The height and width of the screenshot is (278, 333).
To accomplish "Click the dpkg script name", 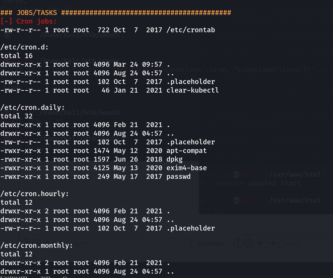I will 174,159.
